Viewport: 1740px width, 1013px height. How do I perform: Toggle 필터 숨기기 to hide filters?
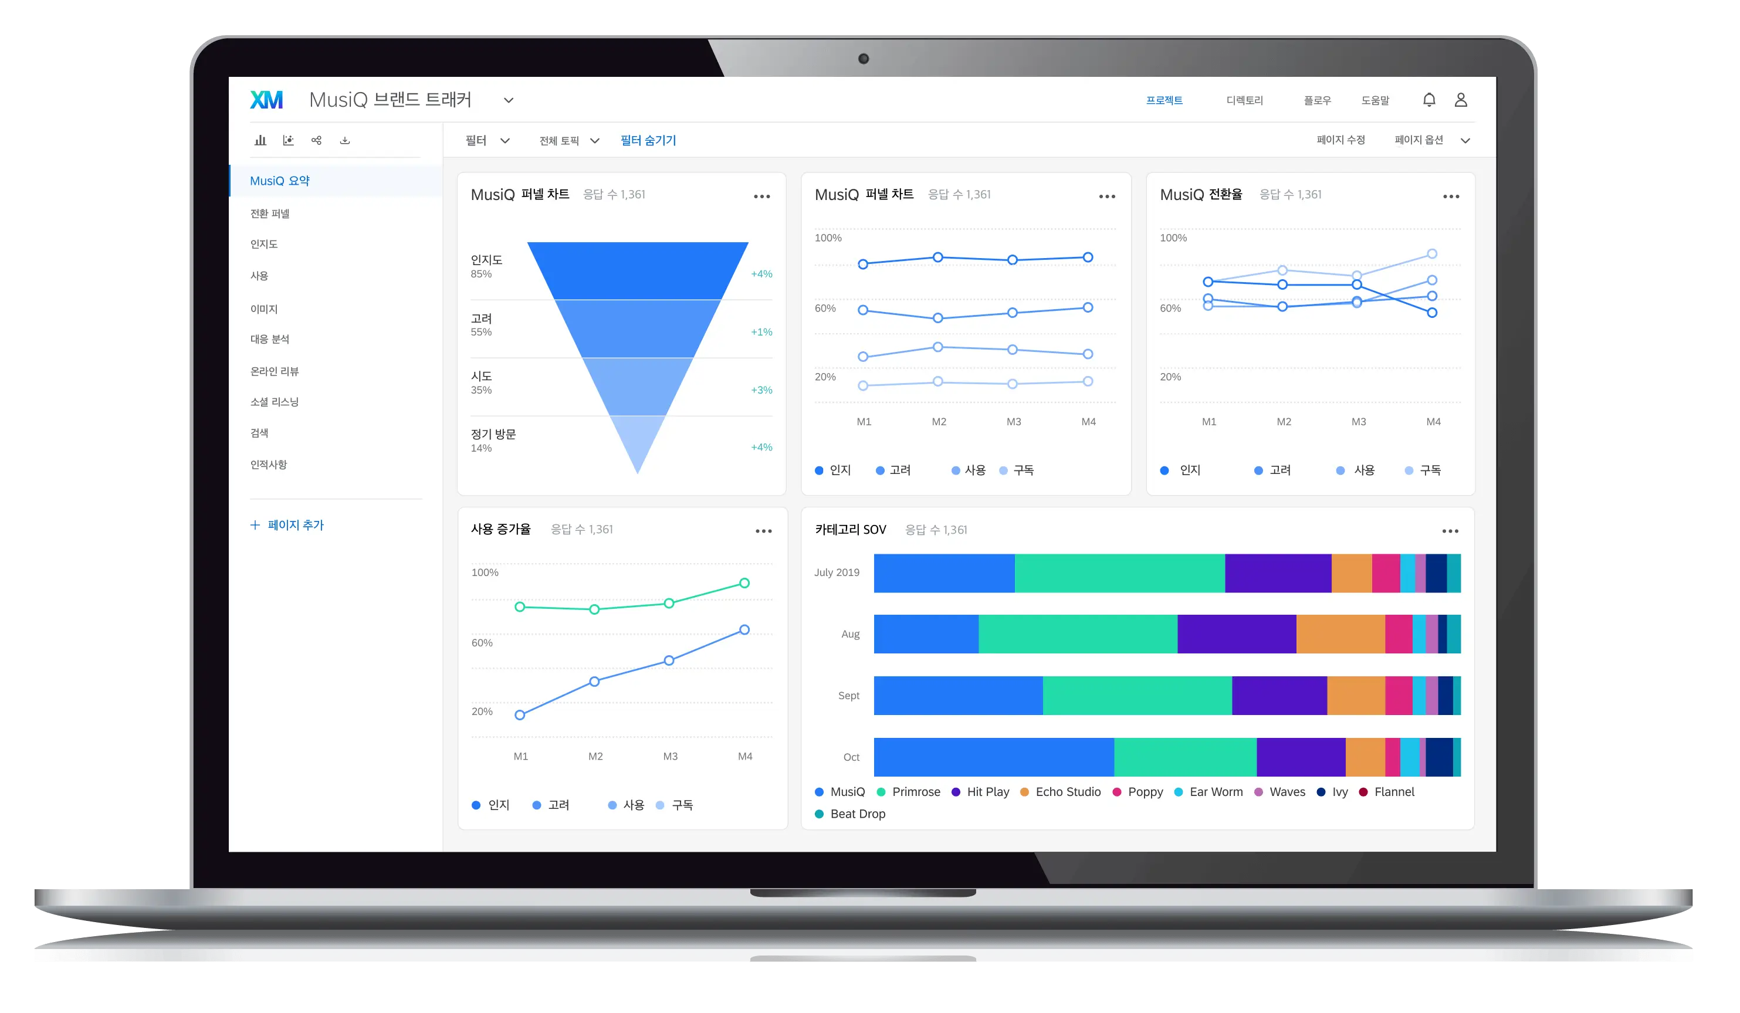coord(649,141)
